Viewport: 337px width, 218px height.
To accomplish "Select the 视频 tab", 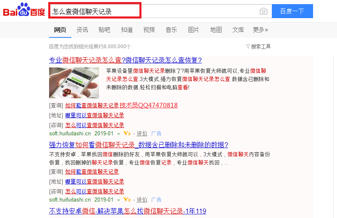I will point(149,30).
